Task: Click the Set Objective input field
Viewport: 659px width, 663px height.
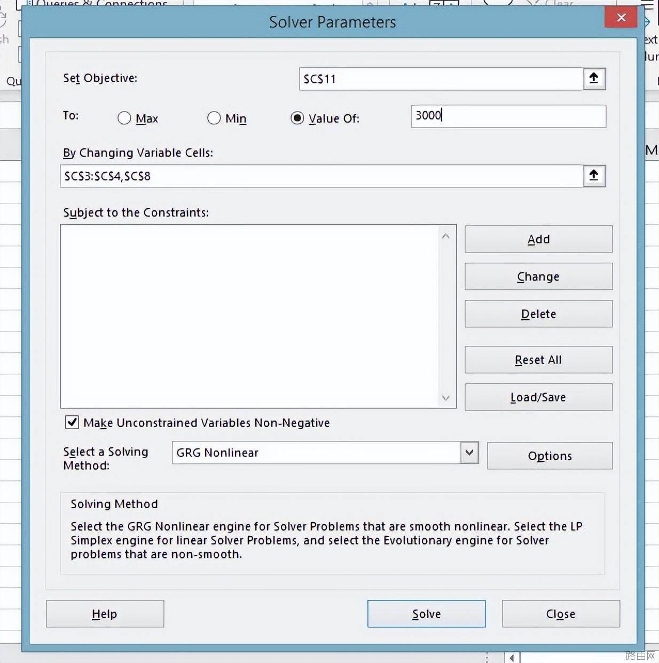Action: pyautogui.click(x=441, y=79)
